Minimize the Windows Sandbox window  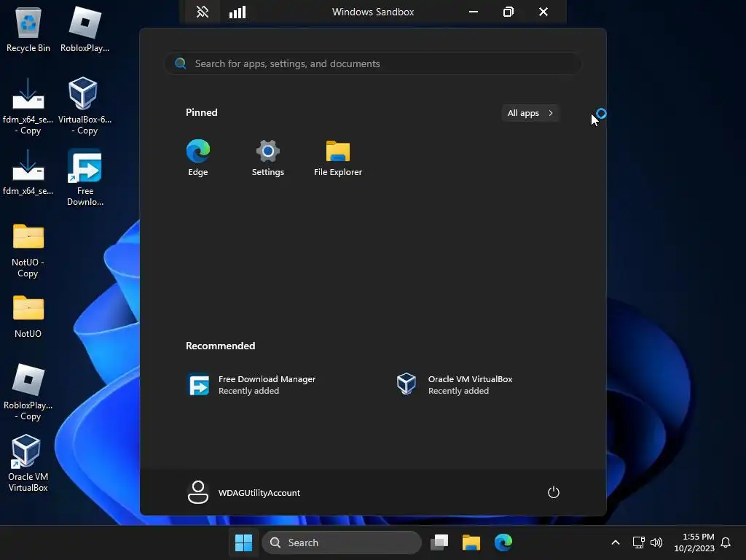click(474, 12)
